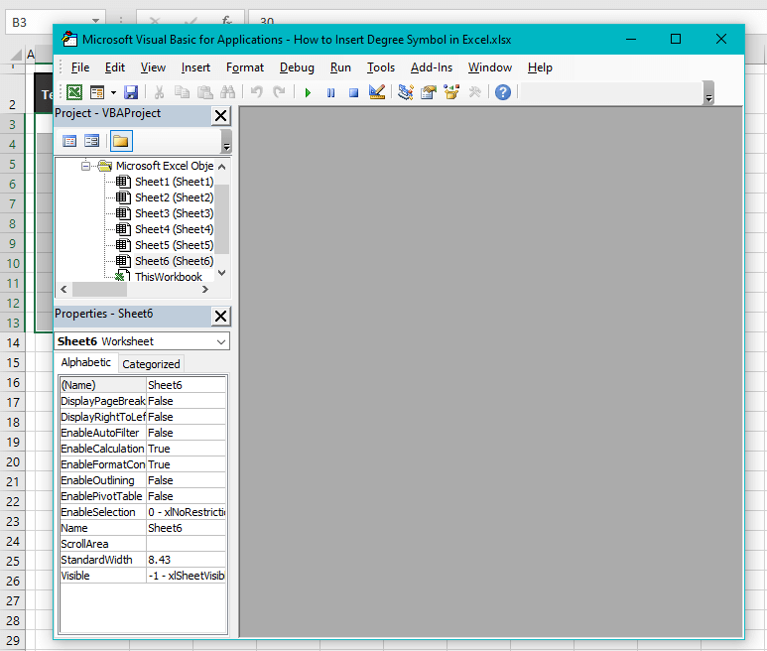The width and height of the screenshot is (767, 651).
Task: Collapse the Microsoft Excel Objects folder
Action: [x=85, y=167]
